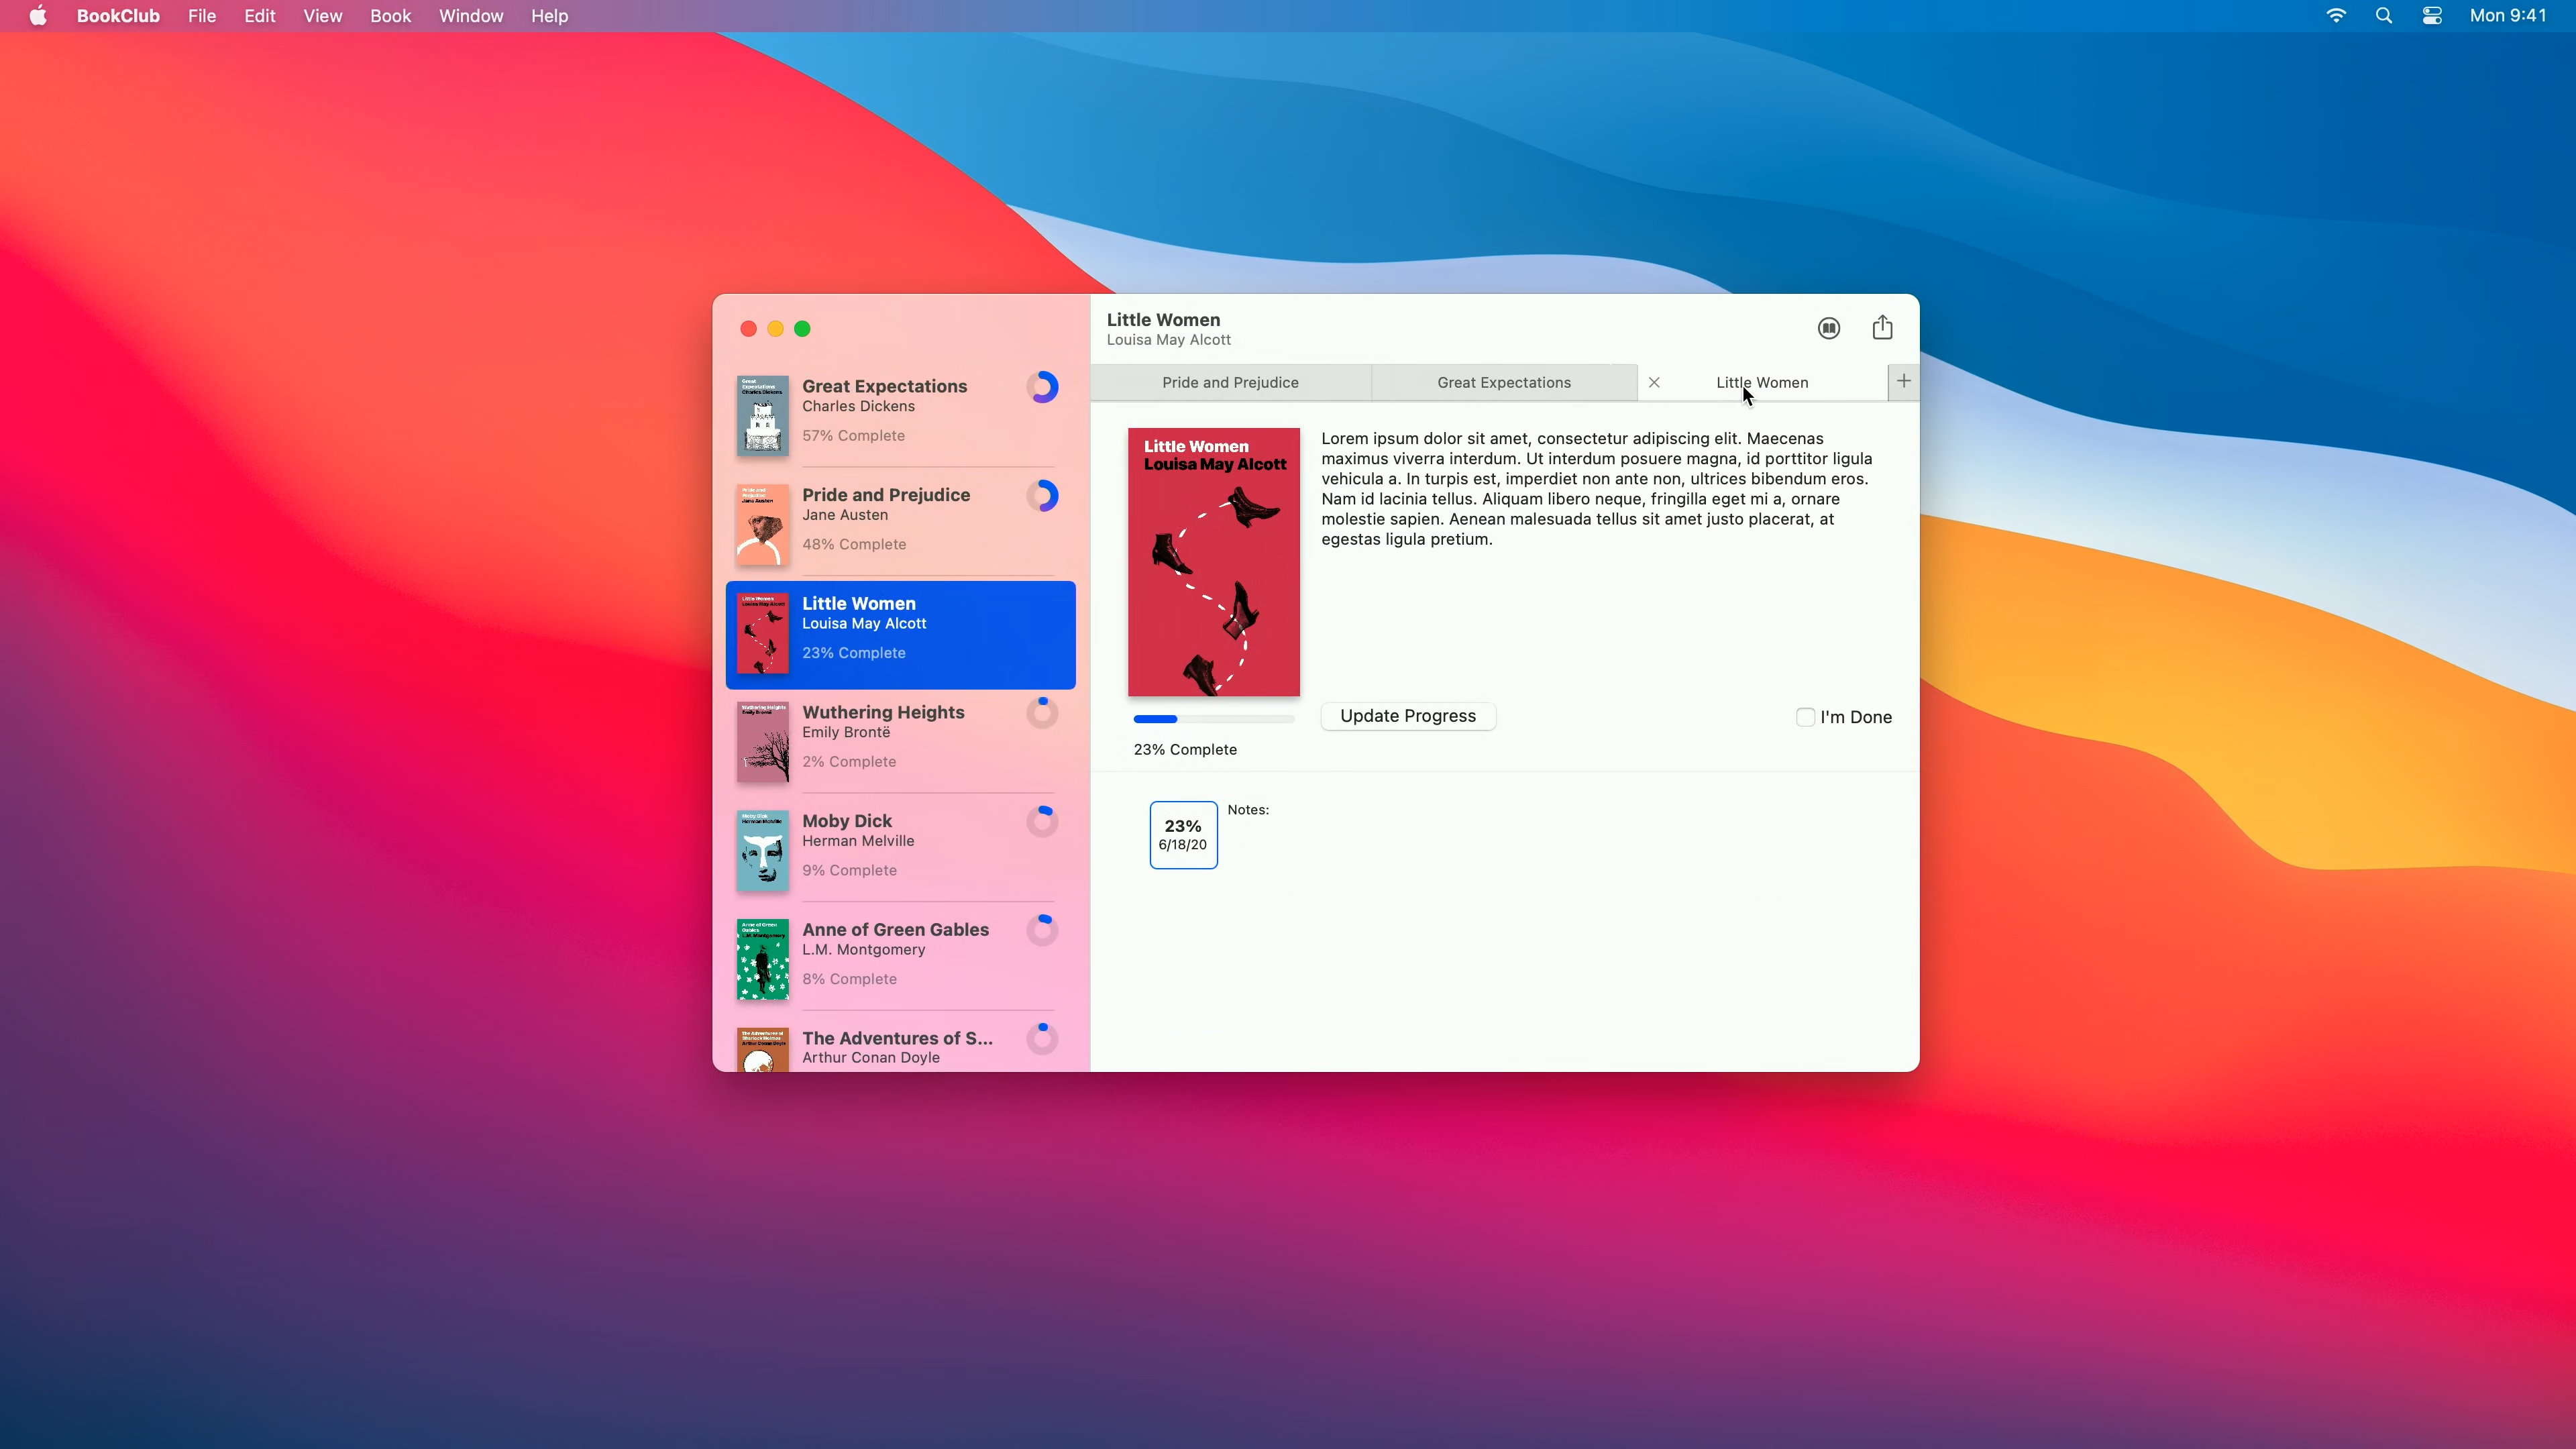Open the View menu
Image resolution: width=2576 pixels, height=1449 pixels.
tap(323, 16)
